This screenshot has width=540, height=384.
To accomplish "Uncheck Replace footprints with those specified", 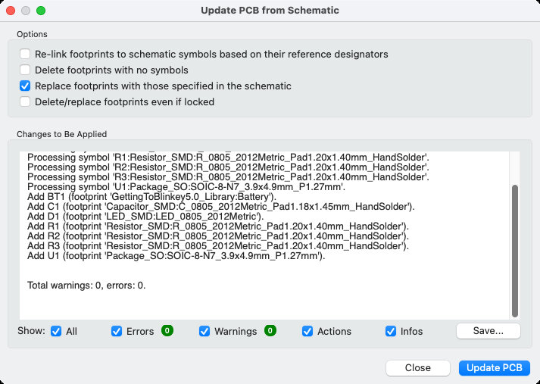I will point(26,86).
